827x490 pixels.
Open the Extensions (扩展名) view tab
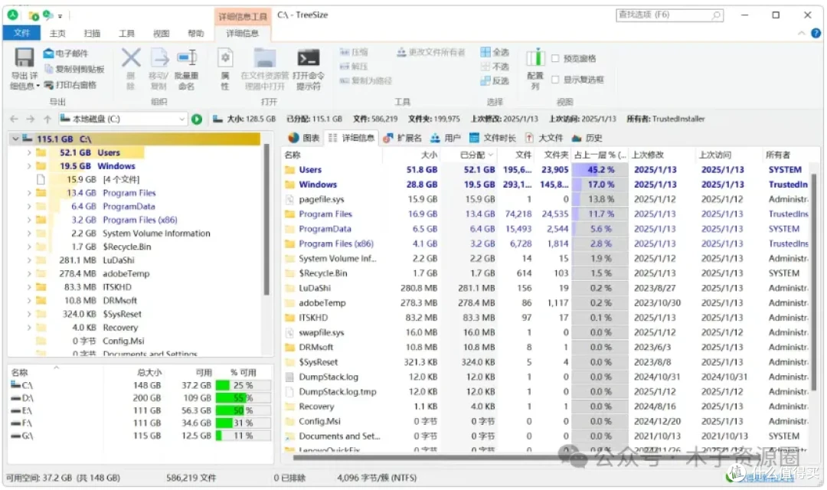coord(403,138)
